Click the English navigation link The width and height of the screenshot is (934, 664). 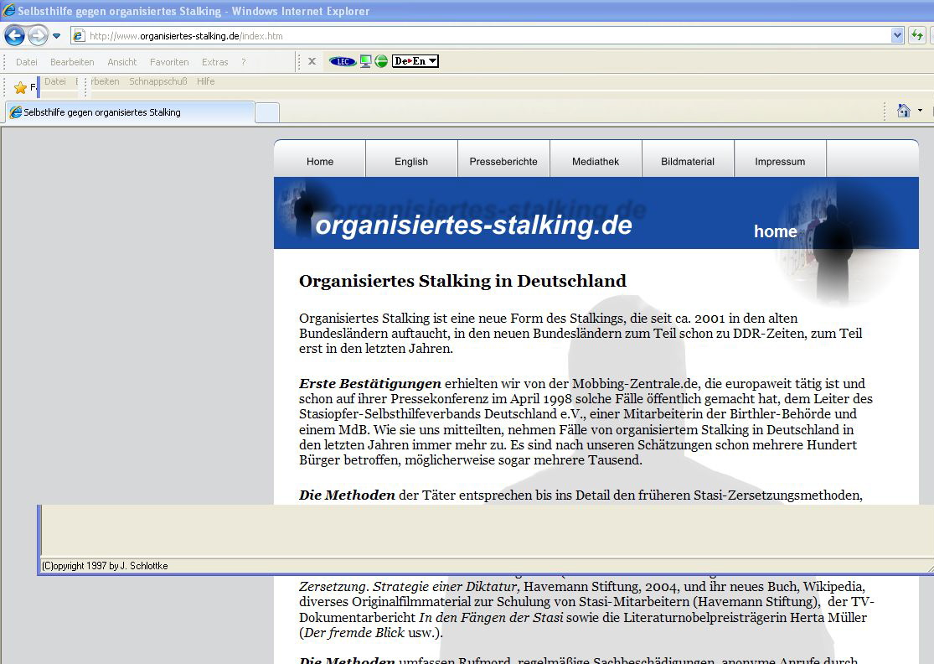pos(411,160)
